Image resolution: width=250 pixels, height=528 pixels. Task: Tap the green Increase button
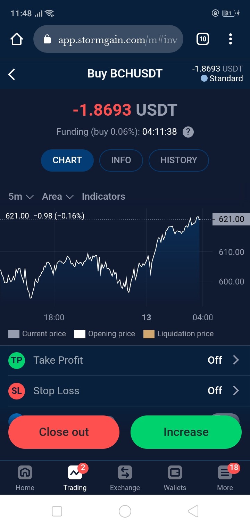(186, 432)
